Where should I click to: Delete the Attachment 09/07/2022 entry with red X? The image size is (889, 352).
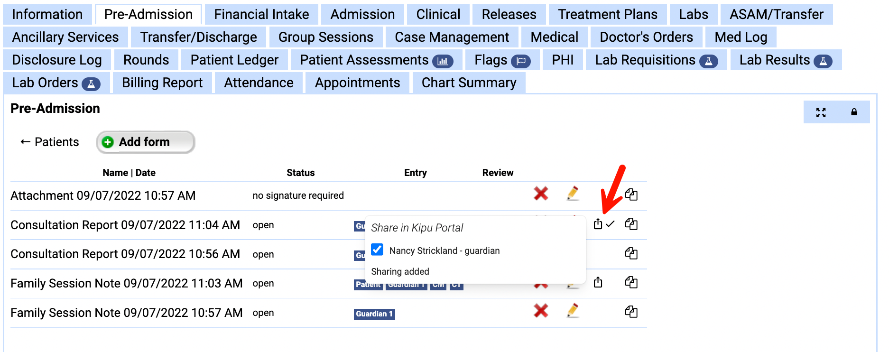click(541, 194)
